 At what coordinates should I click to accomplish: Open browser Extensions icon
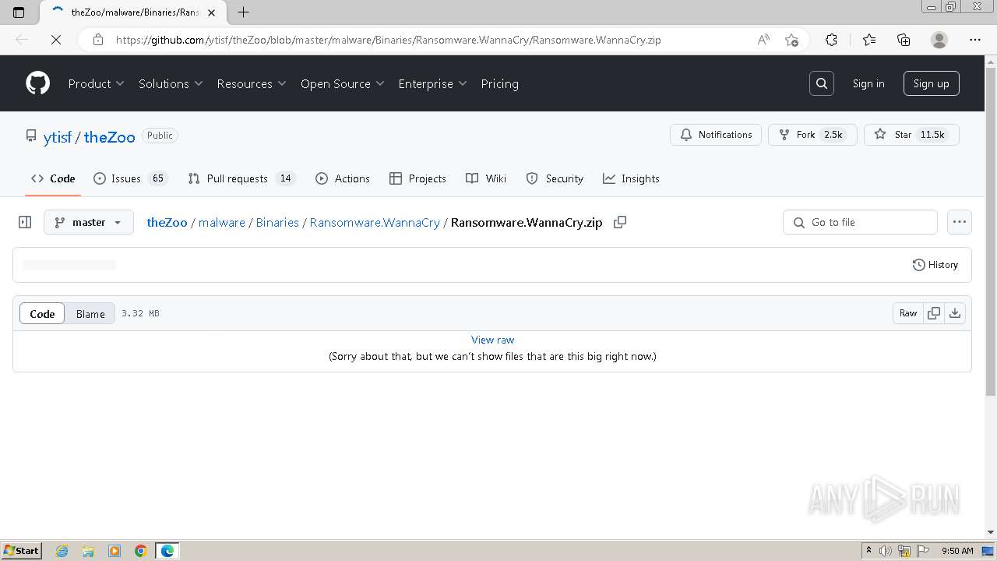tap(831, 40)
